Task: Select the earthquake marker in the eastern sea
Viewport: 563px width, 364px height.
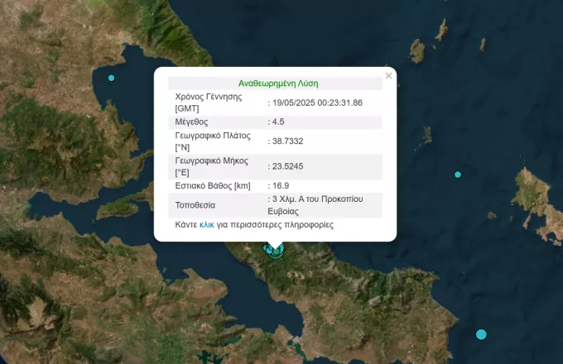Action: click(x=457, y=175)
